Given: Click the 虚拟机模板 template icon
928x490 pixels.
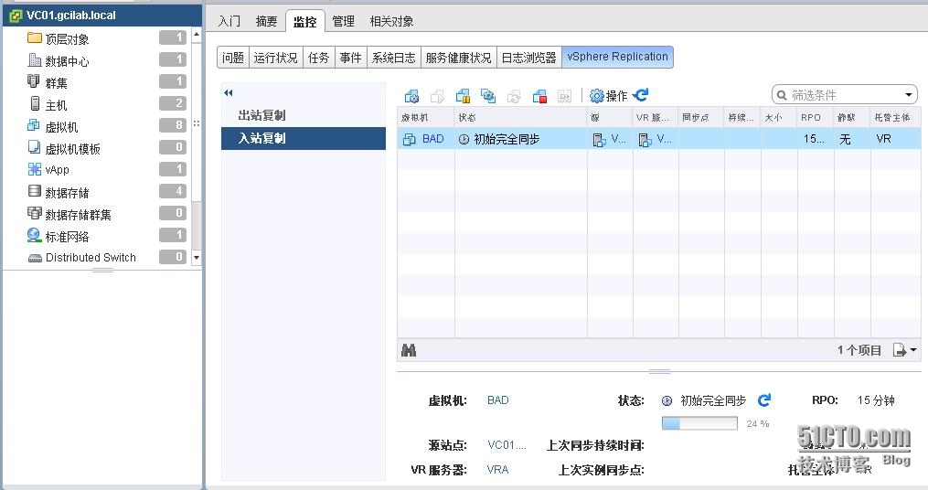Looking at the screenshot, I should coord(35,147).
